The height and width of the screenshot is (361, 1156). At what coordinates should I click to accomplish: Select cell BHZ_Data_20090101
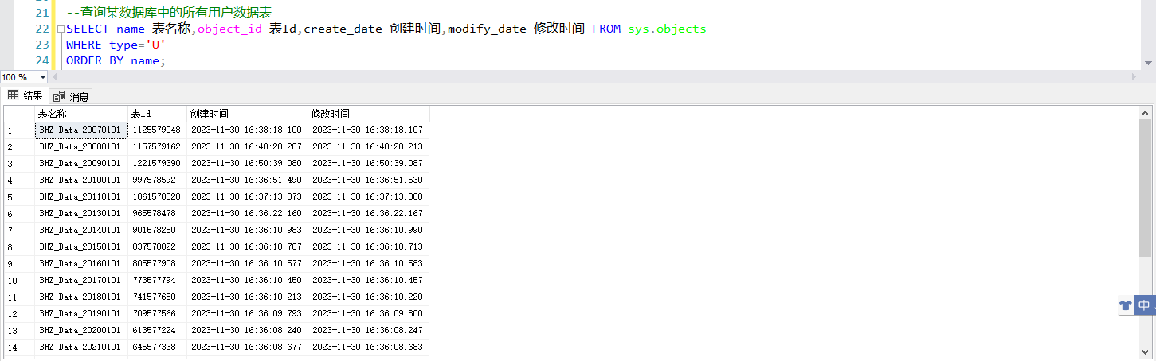pyautogui.click(x=81, y=163)
